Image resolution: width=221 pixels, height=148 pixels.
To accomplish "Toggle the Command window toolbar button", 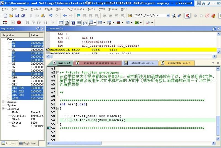I will 61,23.
